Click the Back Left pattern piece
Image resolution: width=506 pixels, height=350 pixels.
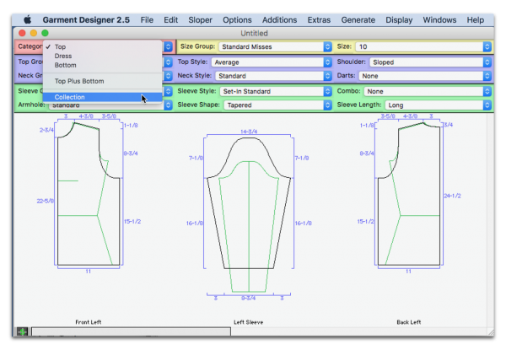[409, 193]
